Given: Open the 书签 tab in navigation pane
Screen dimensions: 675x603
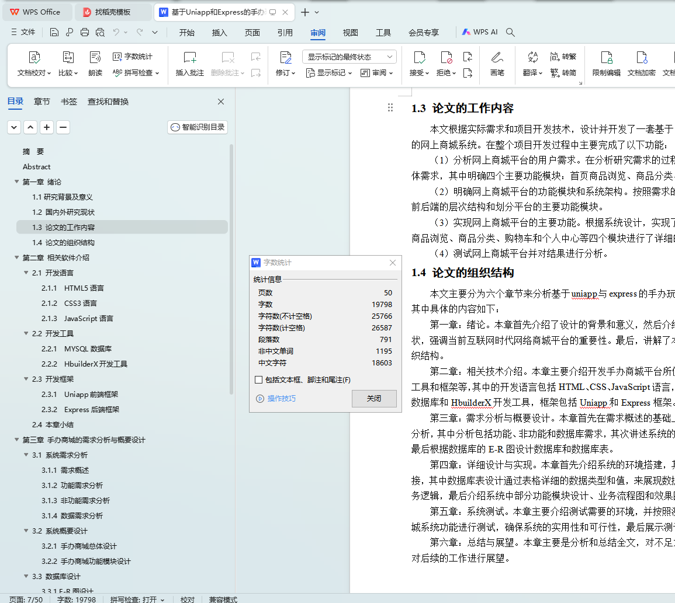Looking at the screenshot, I should [68, 102].
